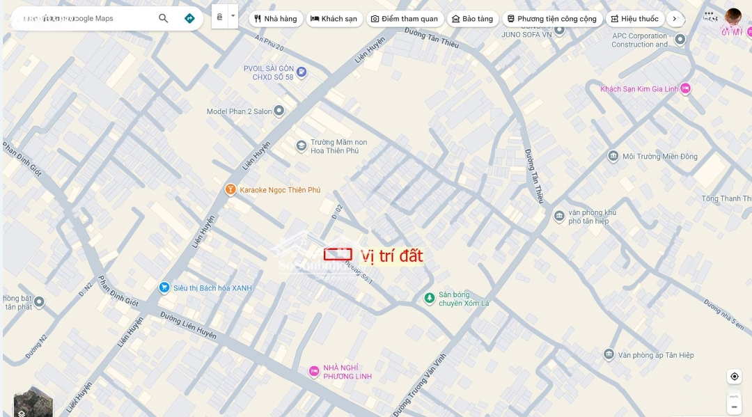
Task: Select the Khách Sạn Kim Gia Linh hotel pin
Action: [685, 88]
